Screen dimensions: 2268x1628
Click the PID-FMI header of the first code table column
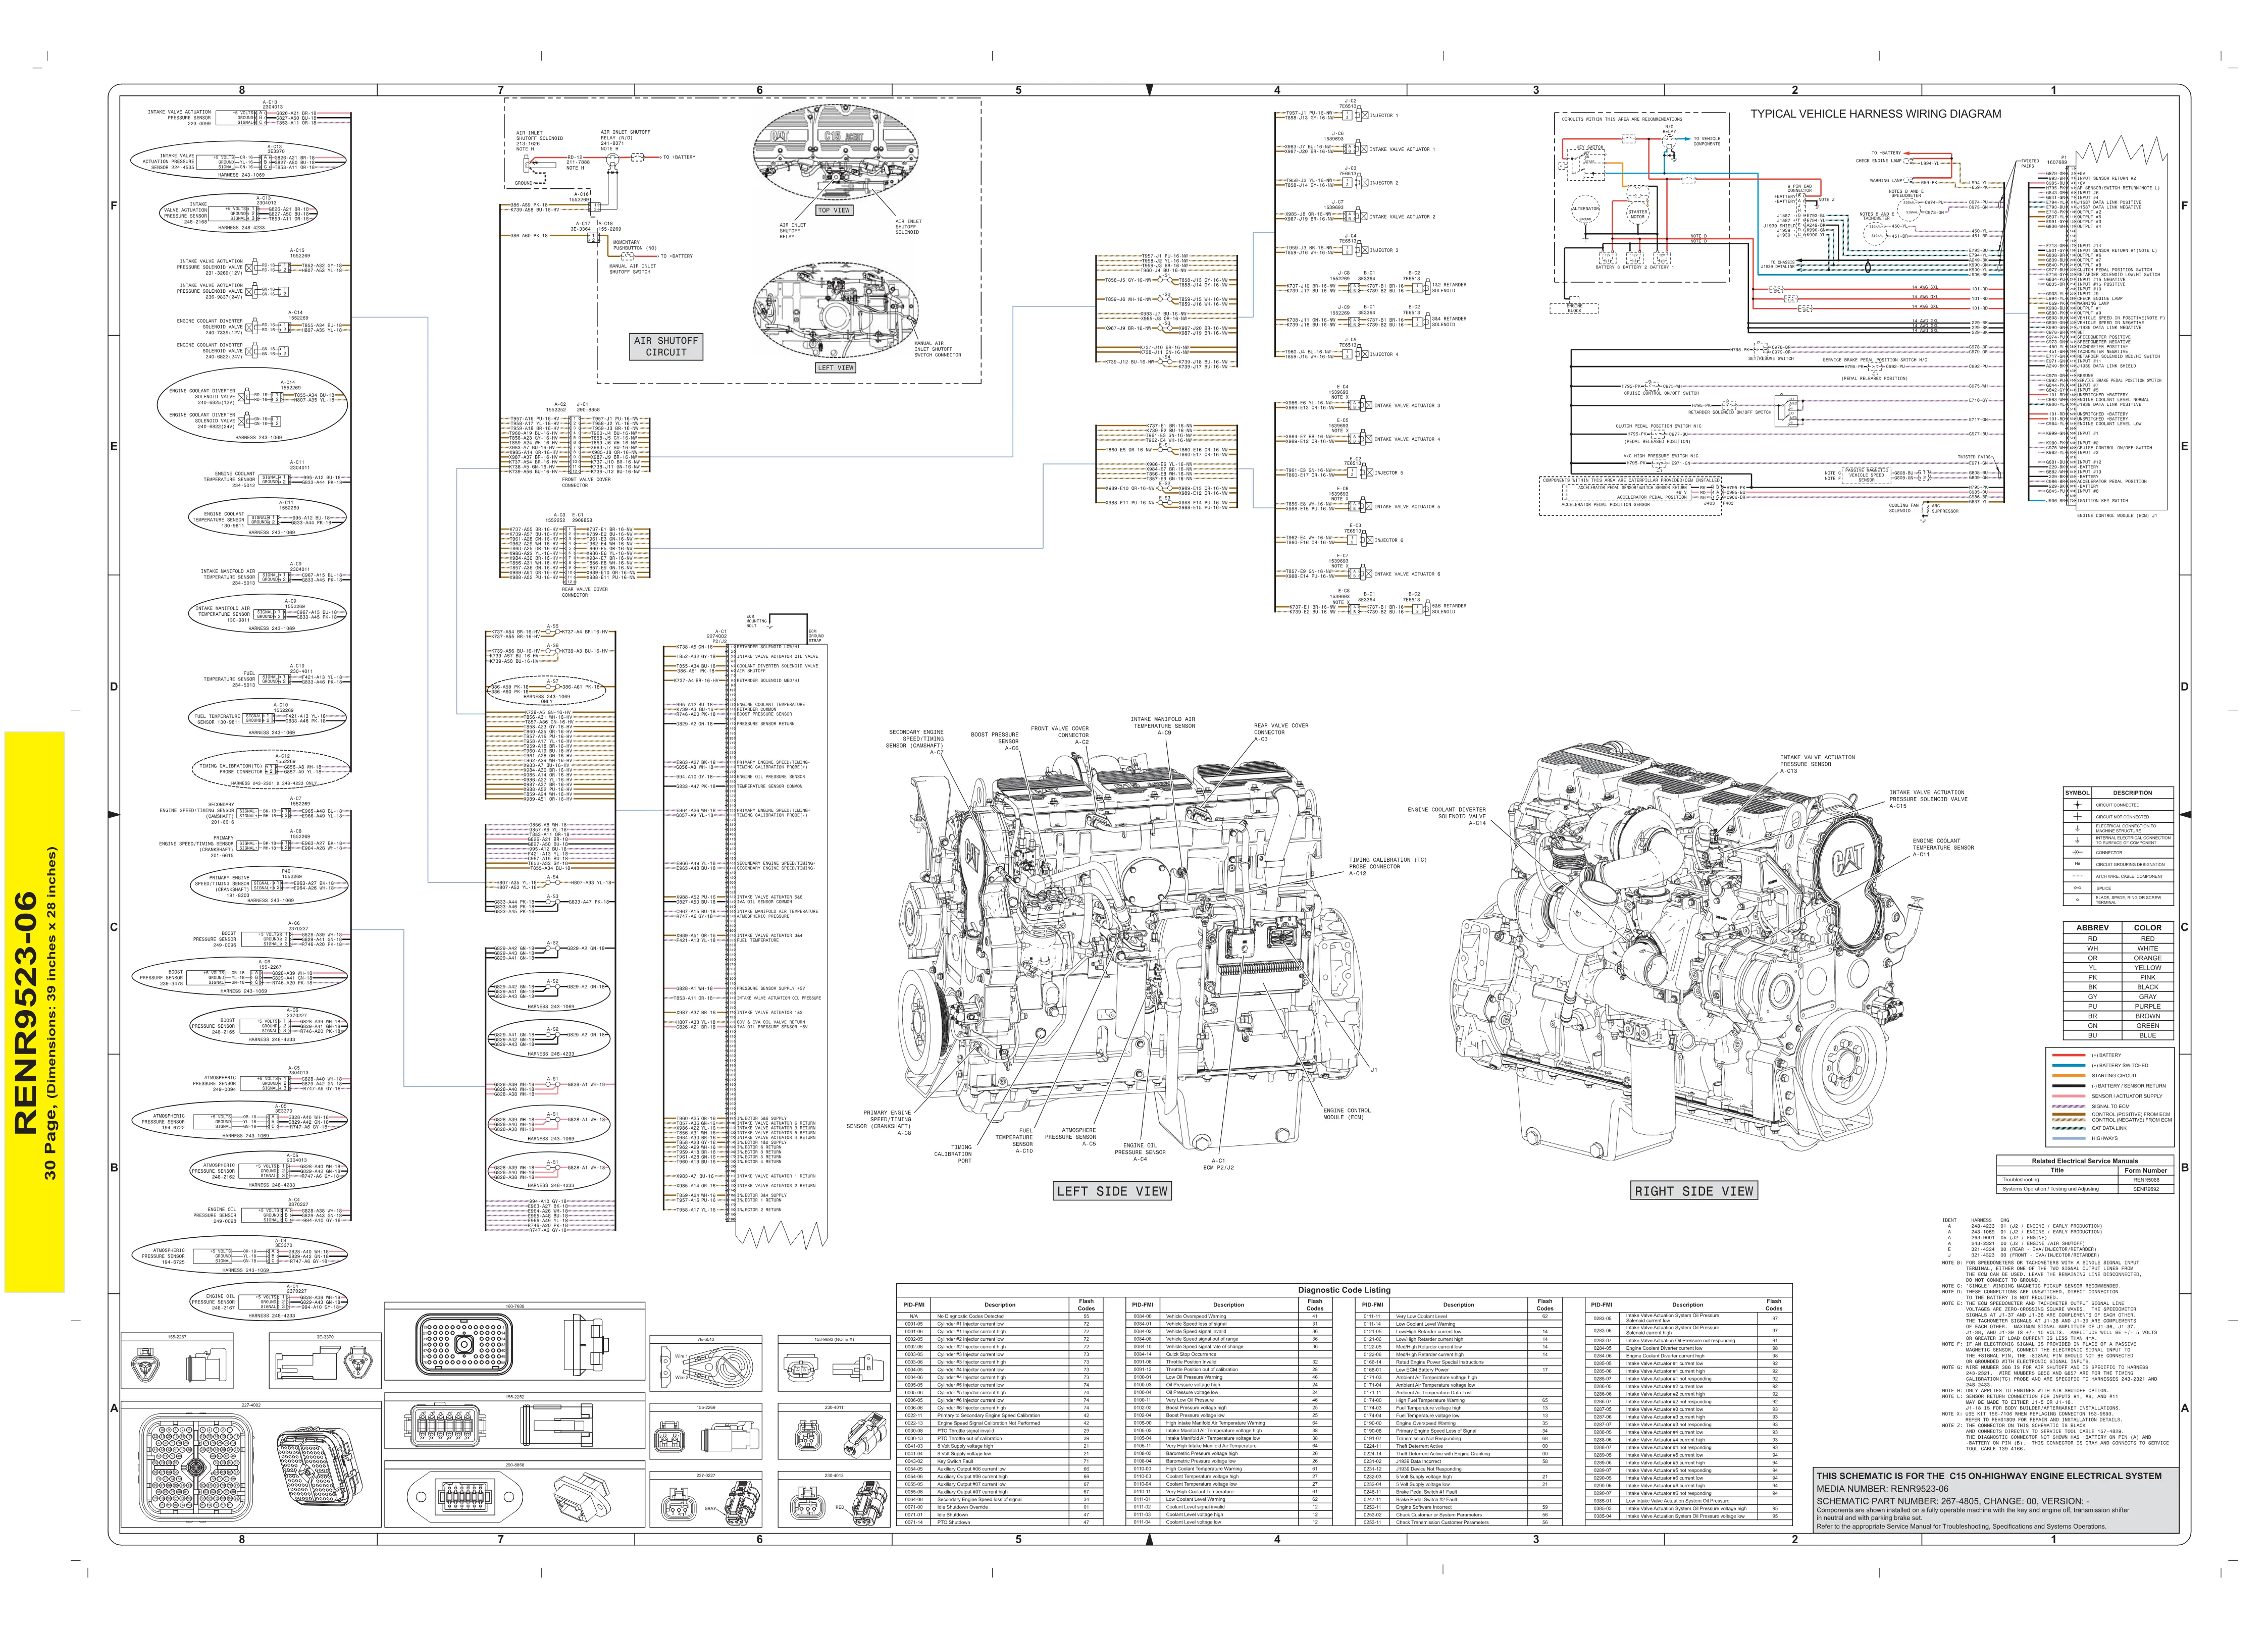point(913,1304)
